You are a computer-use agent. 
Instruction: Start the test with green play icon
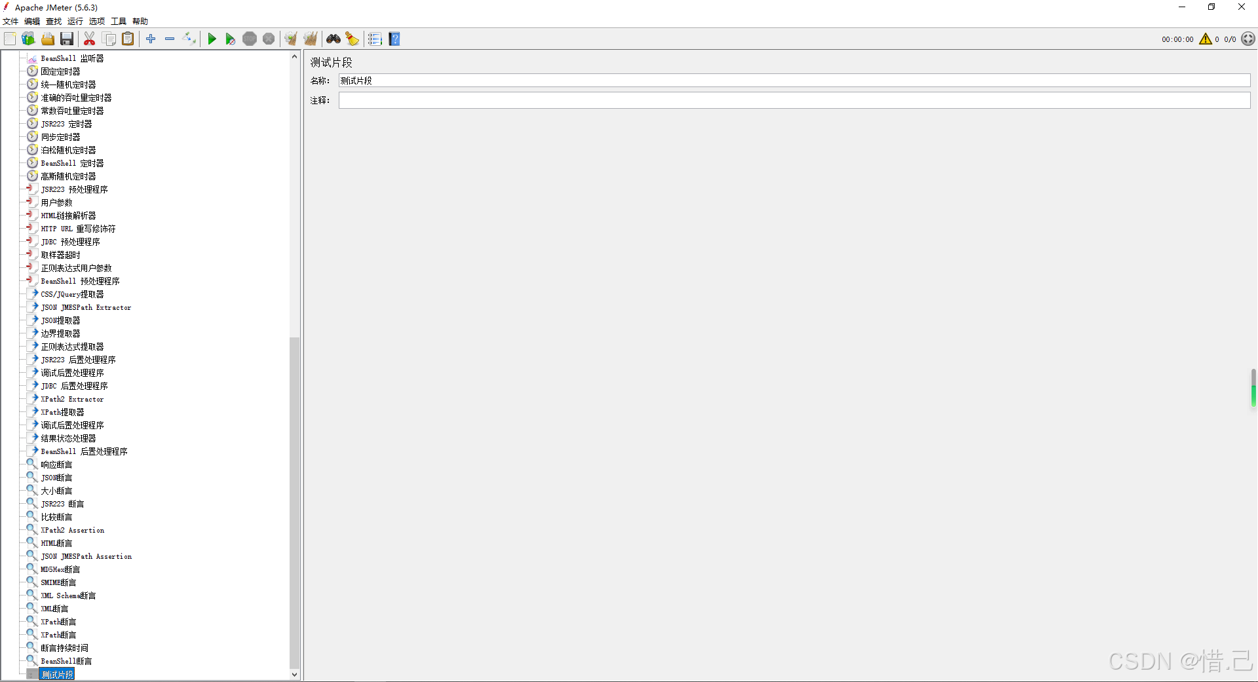(x=212, y=39)
